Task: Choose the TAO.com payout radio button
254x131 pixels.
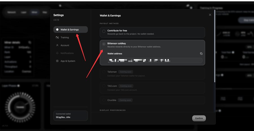Action: [x=104, y=86]
